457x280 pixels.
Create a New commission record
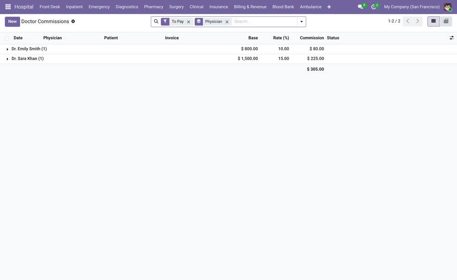click(x=12, y=21)
